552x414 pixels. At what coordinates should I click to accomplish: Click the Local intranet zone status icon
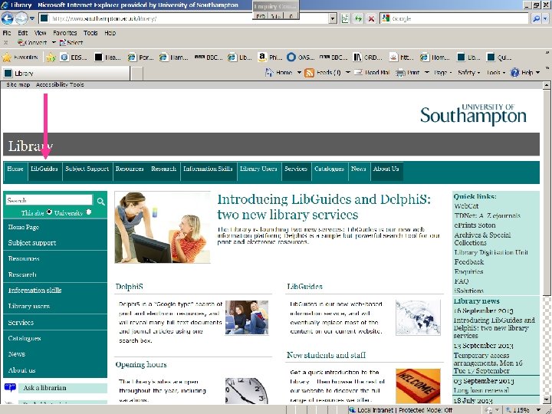(352, 409)
